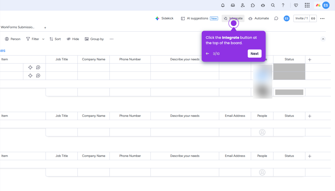Open the help question mark
The image size is (335, 191).
[283, 5]
